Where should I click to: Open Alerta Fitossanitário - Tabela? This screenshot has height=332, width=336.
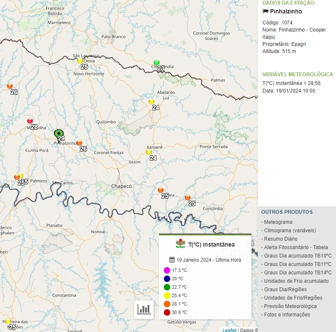click(296, 247)
